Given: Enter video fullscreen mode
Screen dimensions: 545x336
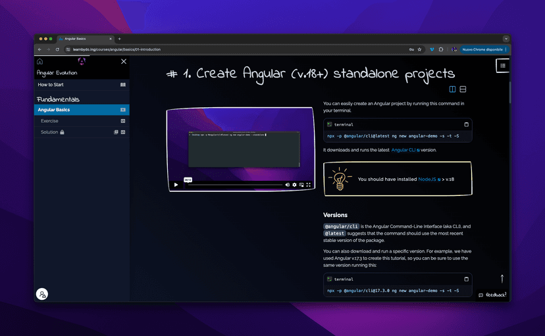Looking at the screenshot, I should (x=308, y=185).
